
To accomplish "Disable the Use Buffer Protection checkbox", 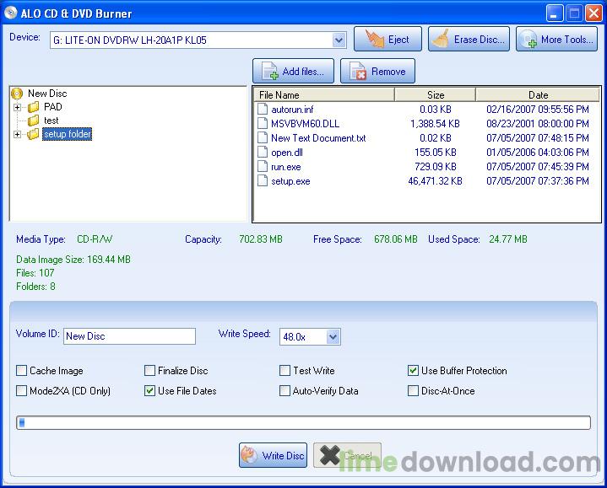I will pyautogui.click(x=414, y=371).
